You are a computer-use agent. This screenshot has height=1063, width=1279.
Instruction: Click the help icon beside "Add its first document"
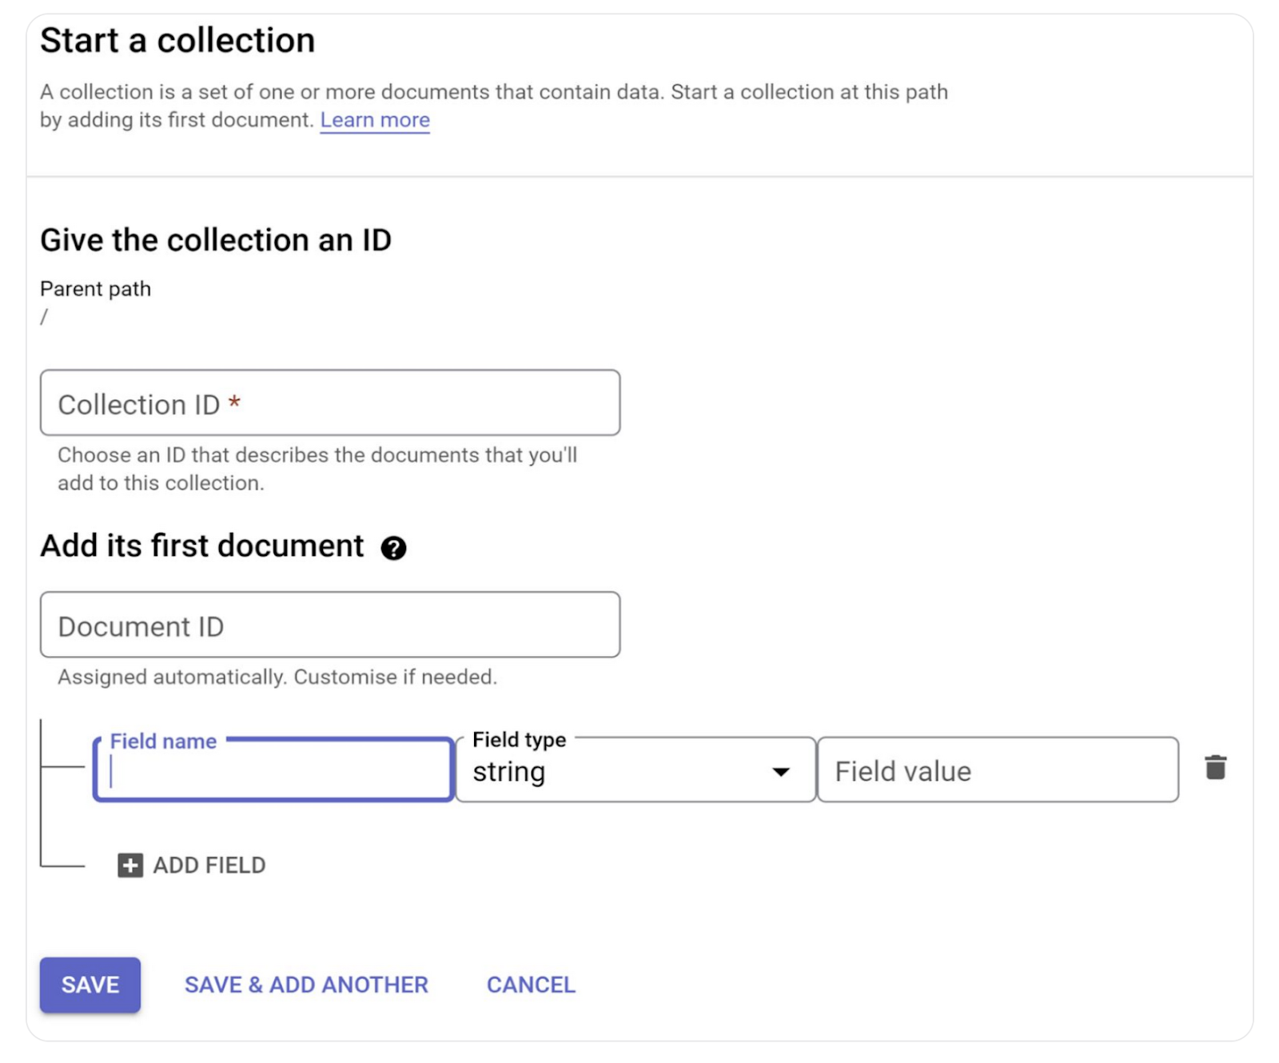coord(393,548)
